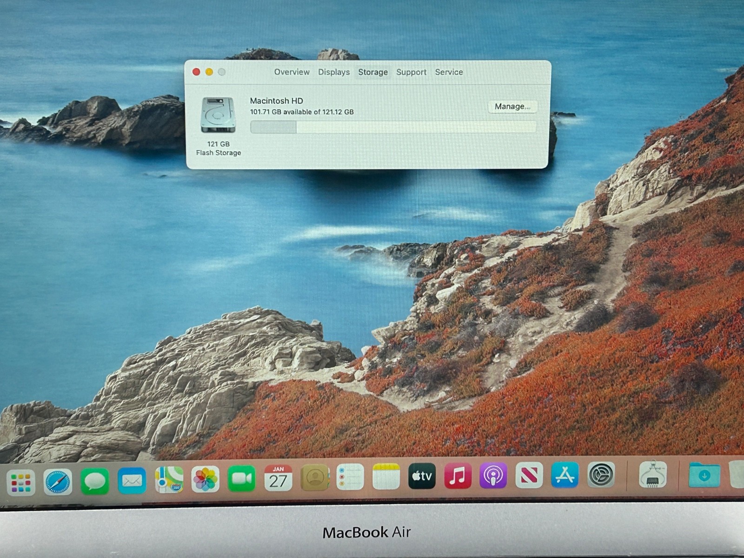Viewport: 744px width, 558px height.
Task: Click the Macintosh HD drive icon
Action: click(218, 115)
